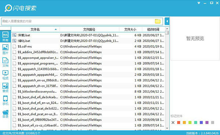
Task: Filter results by audio category
Action: pos(5,88)
